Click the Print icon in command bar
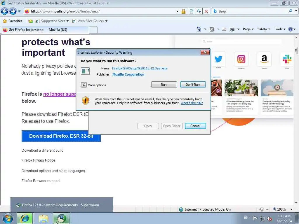 pos(232,29)
